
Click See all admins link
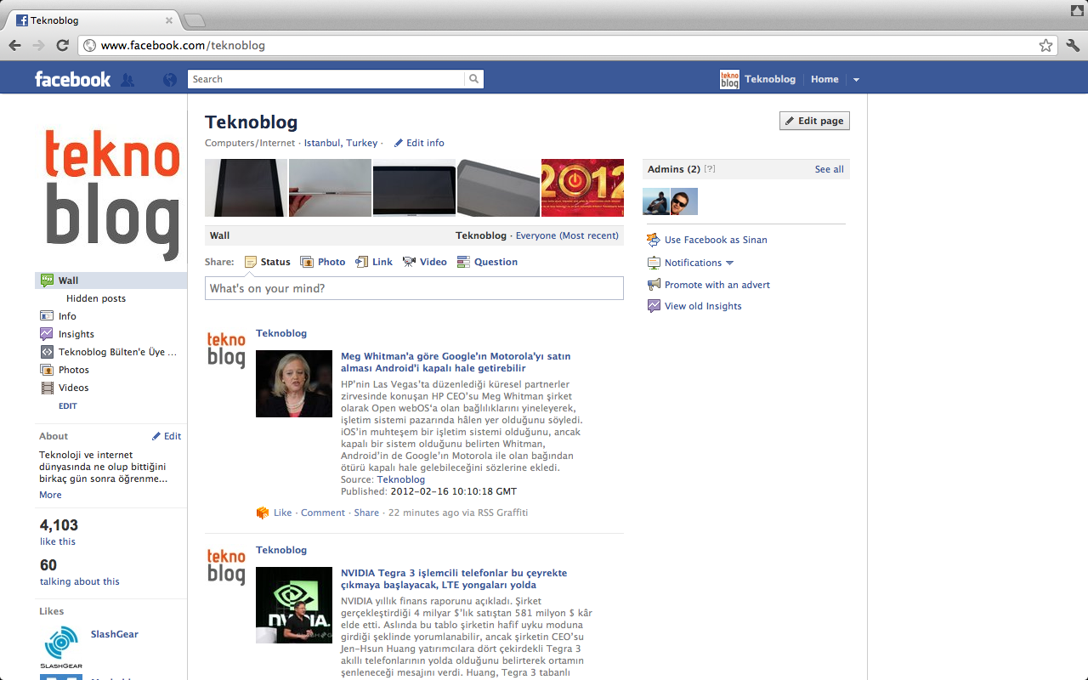pyautogui.click(x=830, y=169)
